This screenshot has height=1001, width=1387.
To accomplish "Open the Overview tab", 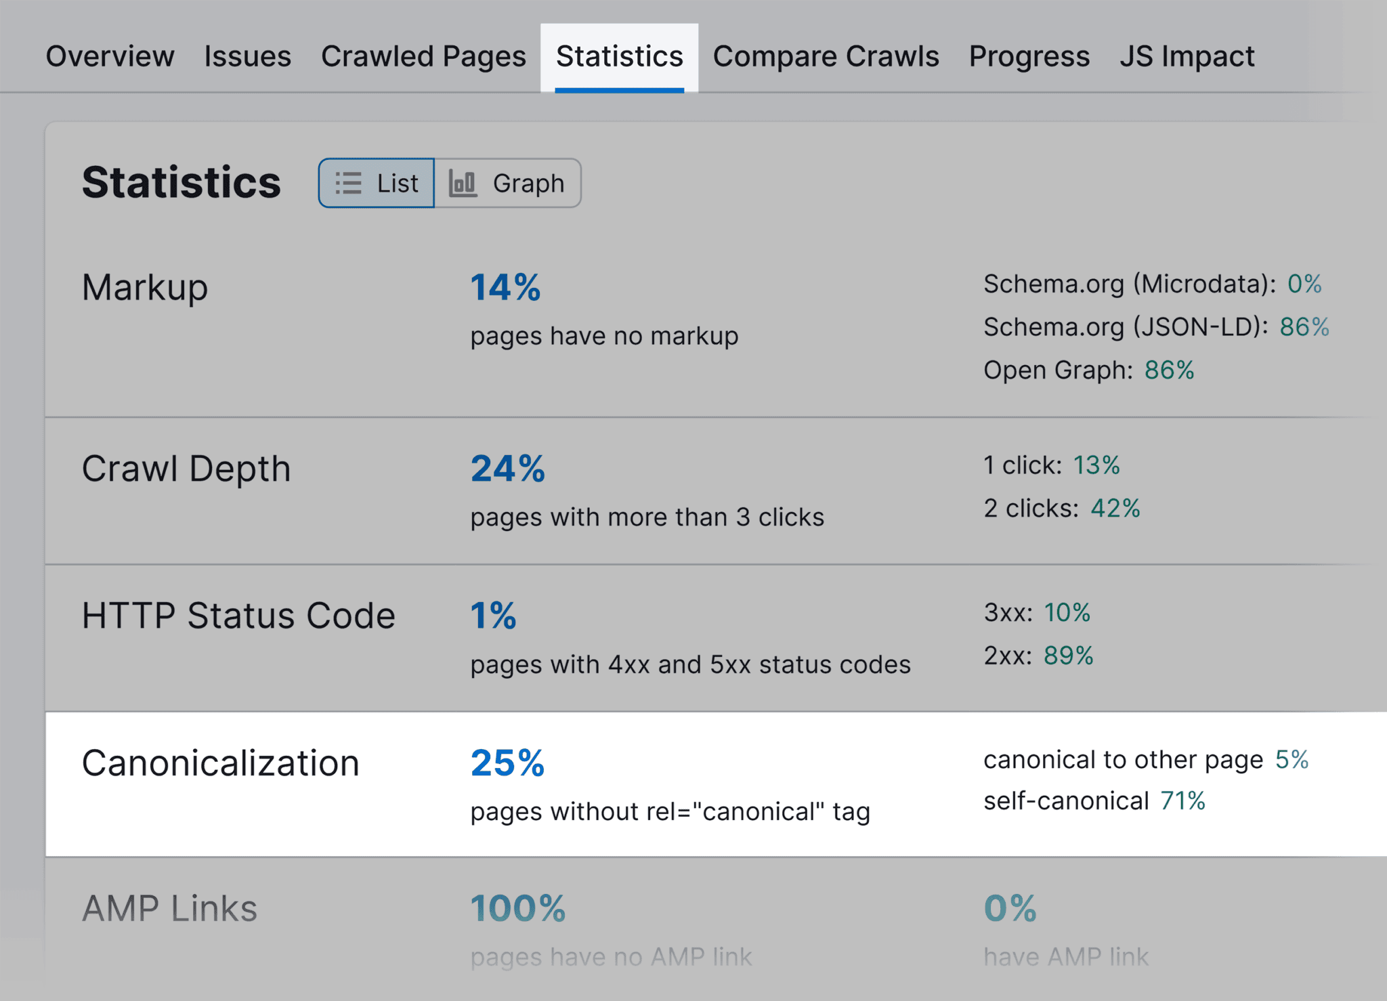I will coord(109,56).
